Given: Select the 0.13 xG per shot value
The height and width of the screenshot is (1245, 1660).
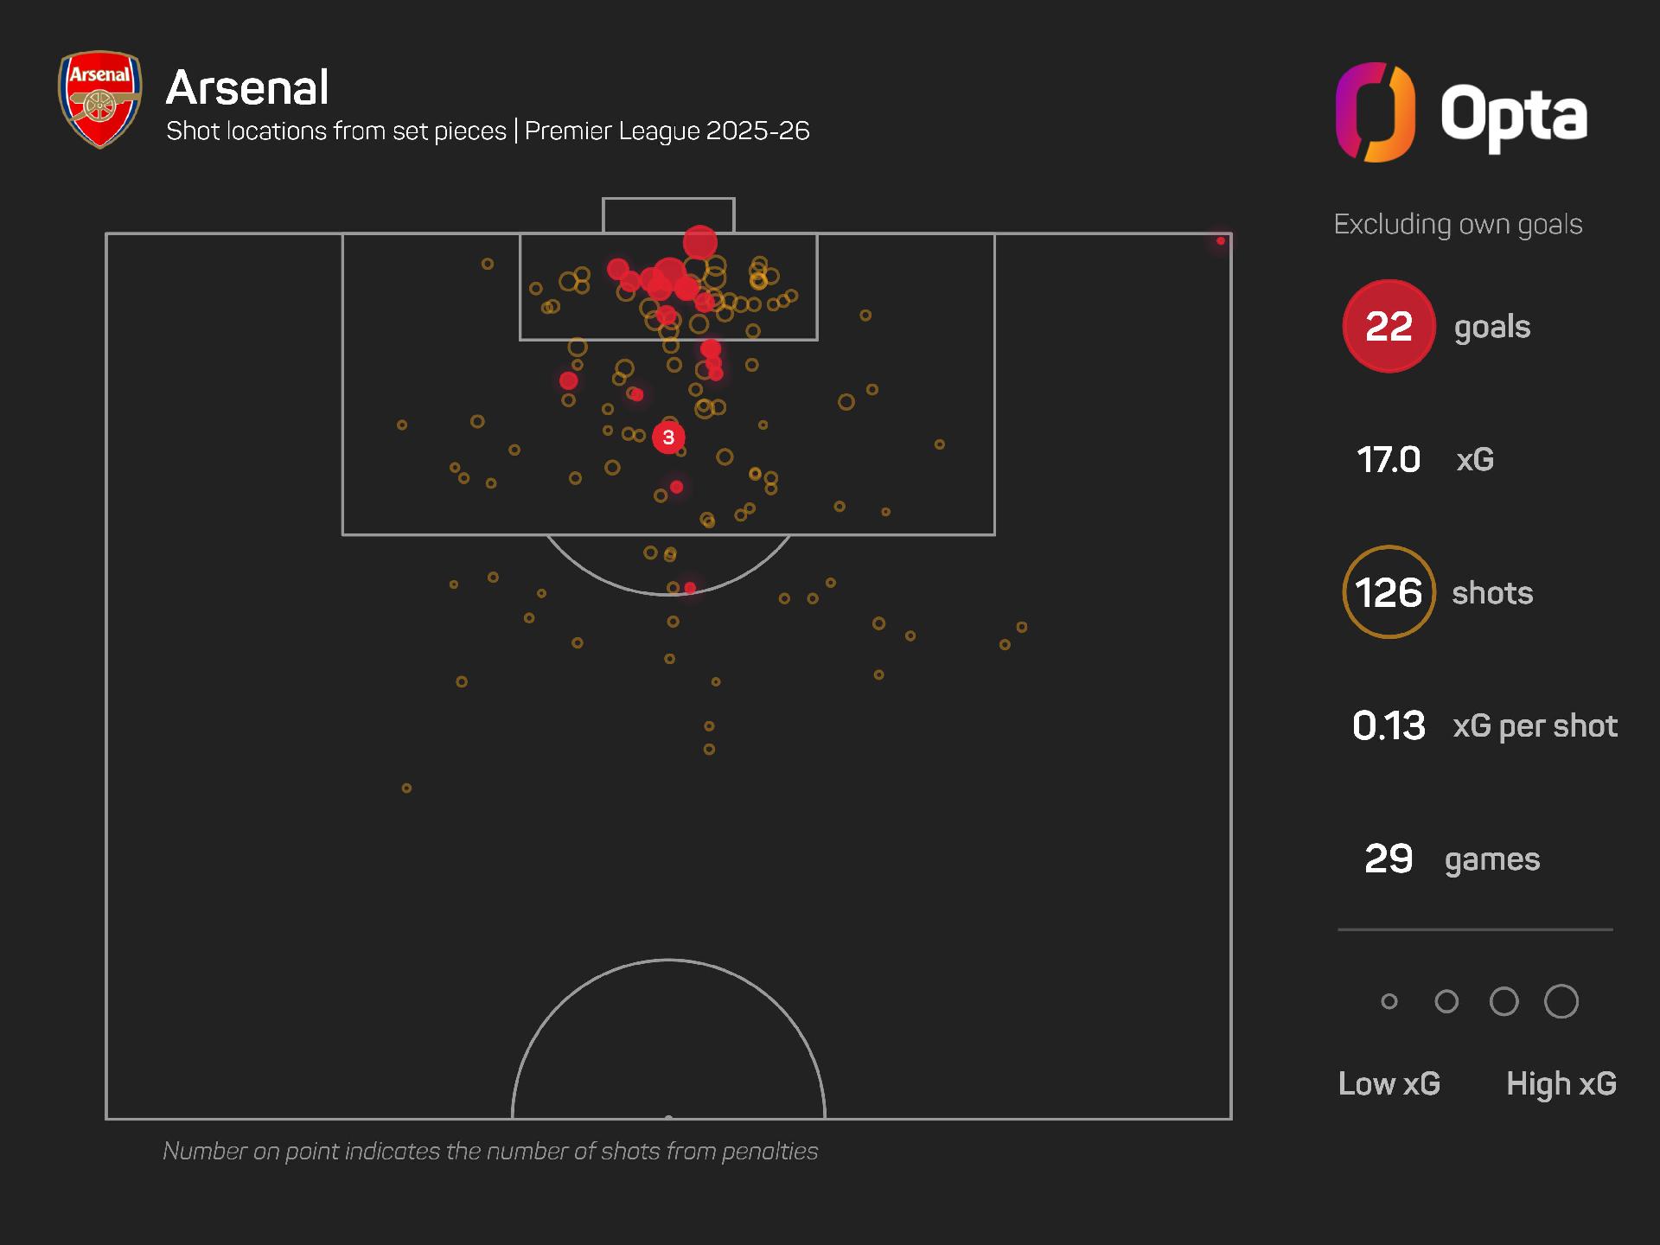Looking at the screenshot, I should tap(1389, 726).
